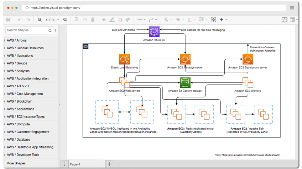Click the AWS logo on the group frame
The height and width of the screenshot is (169, 302).
(85, 46)
